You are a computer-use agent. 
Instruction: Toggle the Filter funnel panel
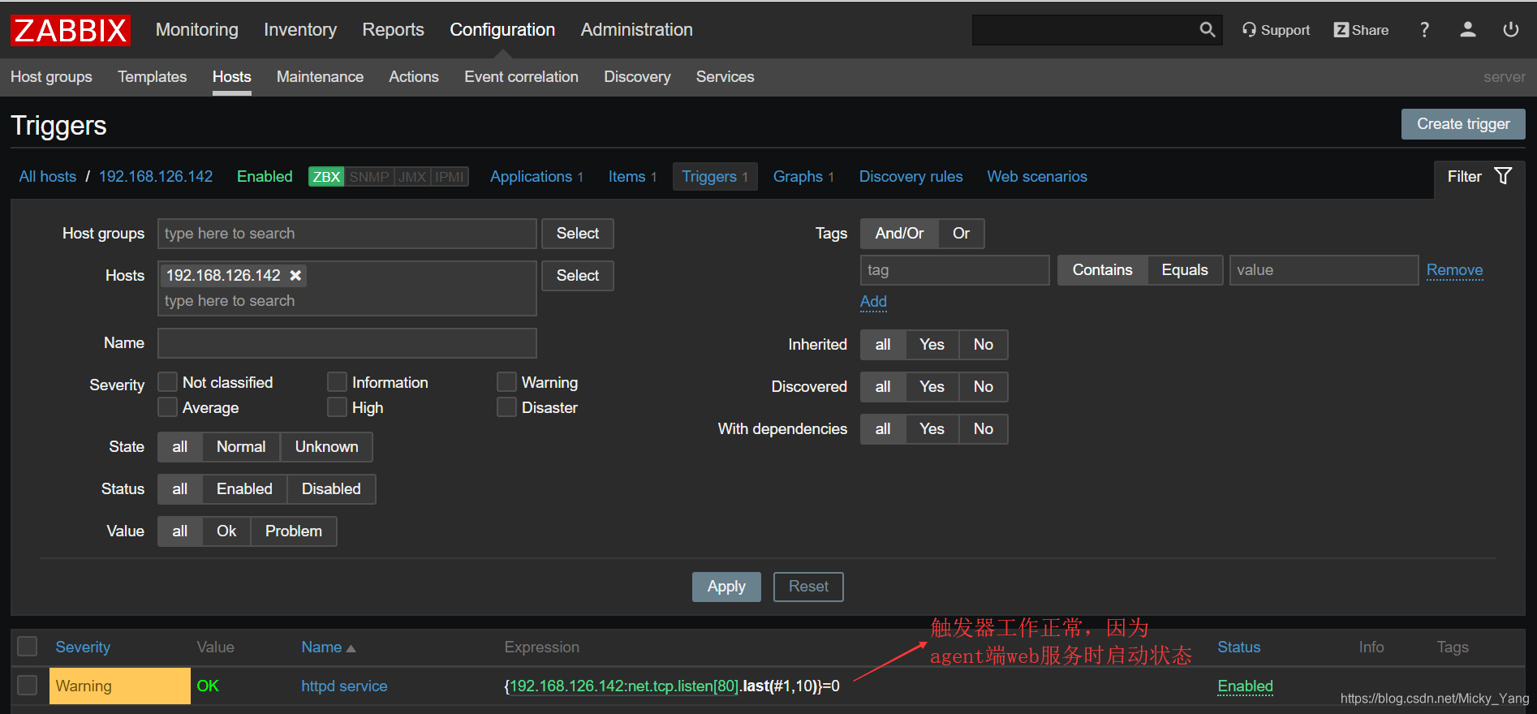coord(1479,176)
